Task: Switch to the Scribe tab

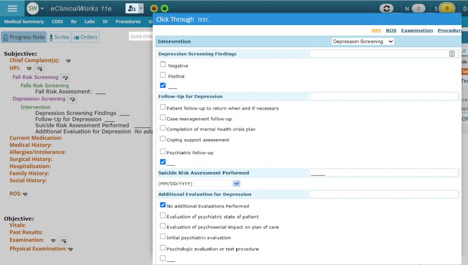Action: pos(59,37)
